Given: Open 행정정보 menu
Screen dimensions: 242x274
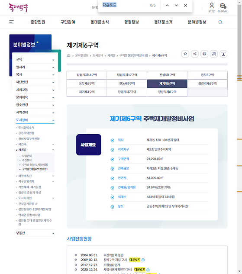Looking at the screenshot, I should coord(132,22).
